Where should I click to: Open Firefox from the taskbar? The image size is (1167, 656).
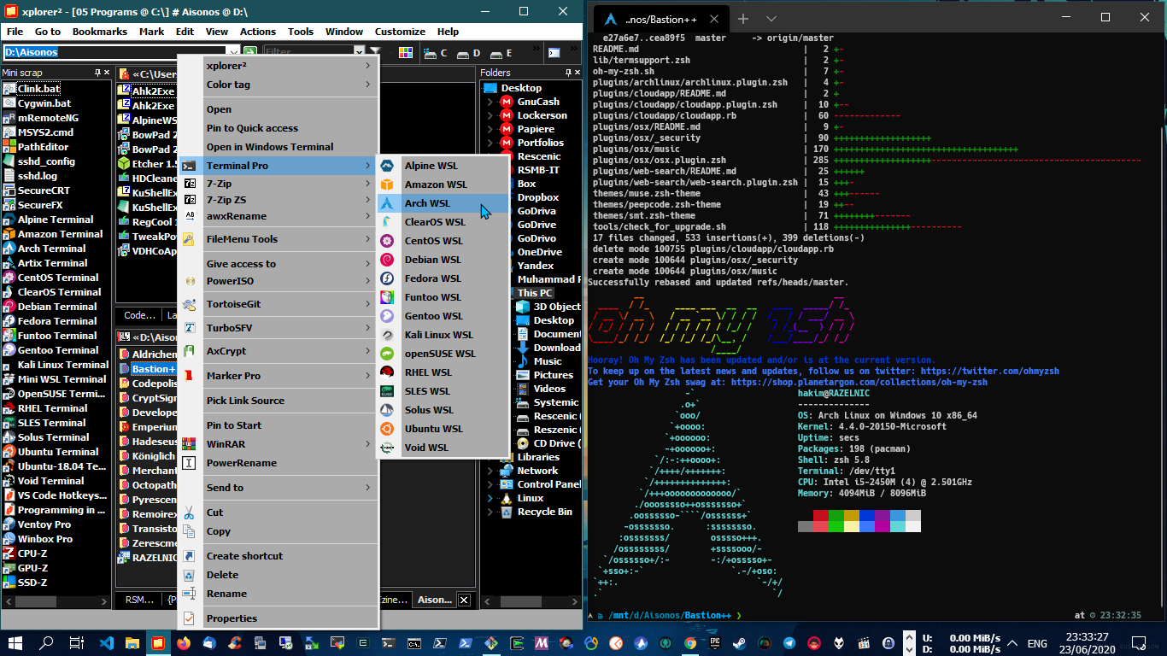(x=184, y=643)
